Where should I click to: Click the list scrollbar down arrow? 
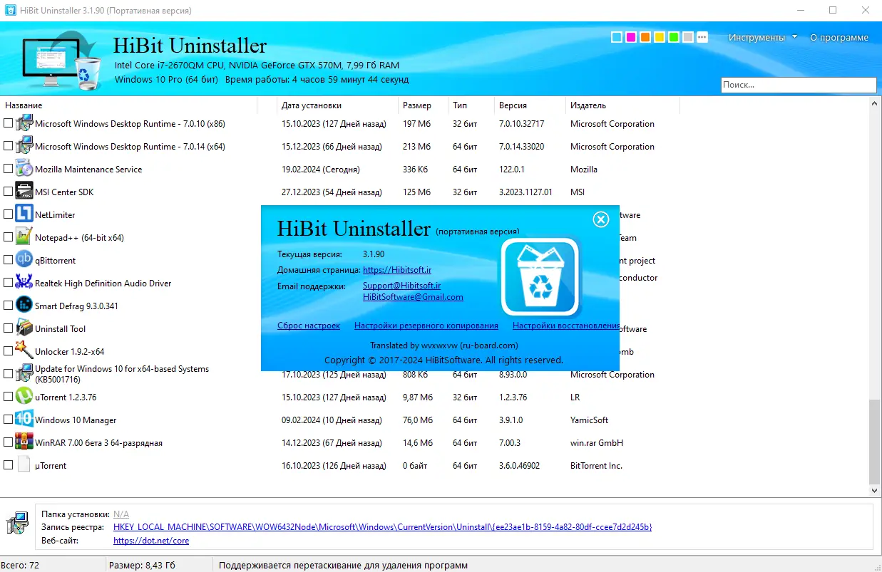point(875,491)
